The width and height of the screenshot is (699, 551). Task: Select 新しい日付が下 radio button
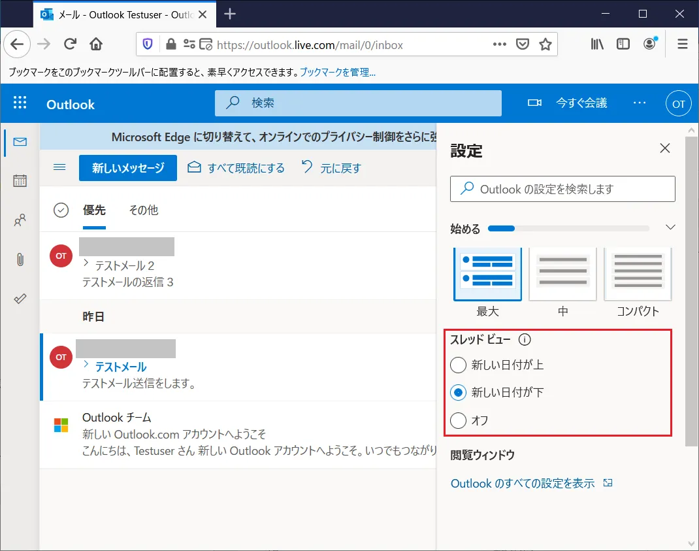tap(459, 393)
